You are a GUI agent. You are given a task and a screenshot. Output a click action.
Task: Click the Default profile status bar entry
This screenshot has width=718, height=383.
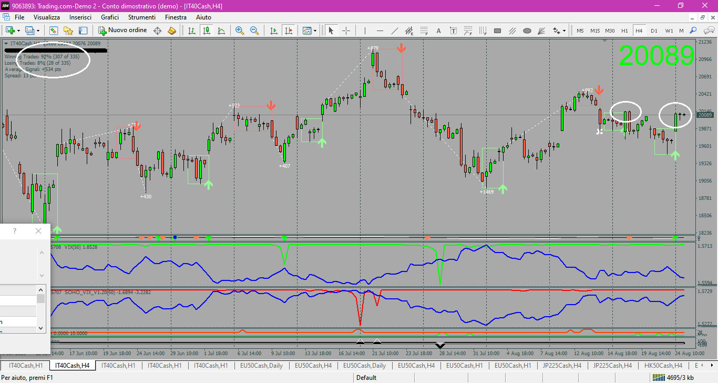(x=366, y=377)
